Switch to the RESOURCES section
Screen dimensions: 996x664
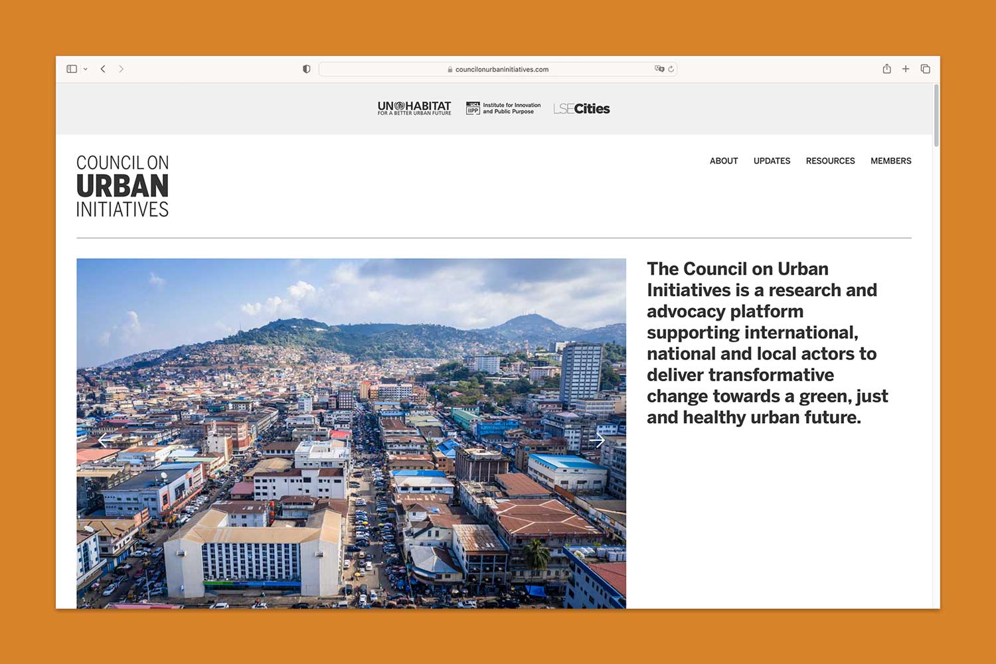830,161
